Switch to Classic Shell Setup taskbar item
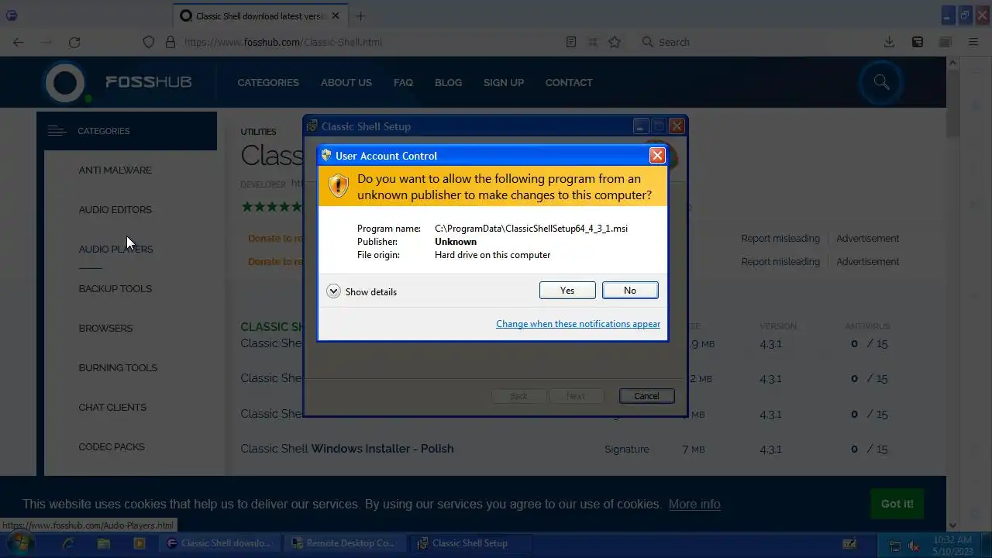This screenshot has width=992, height=558. click(x=470, y=543)
